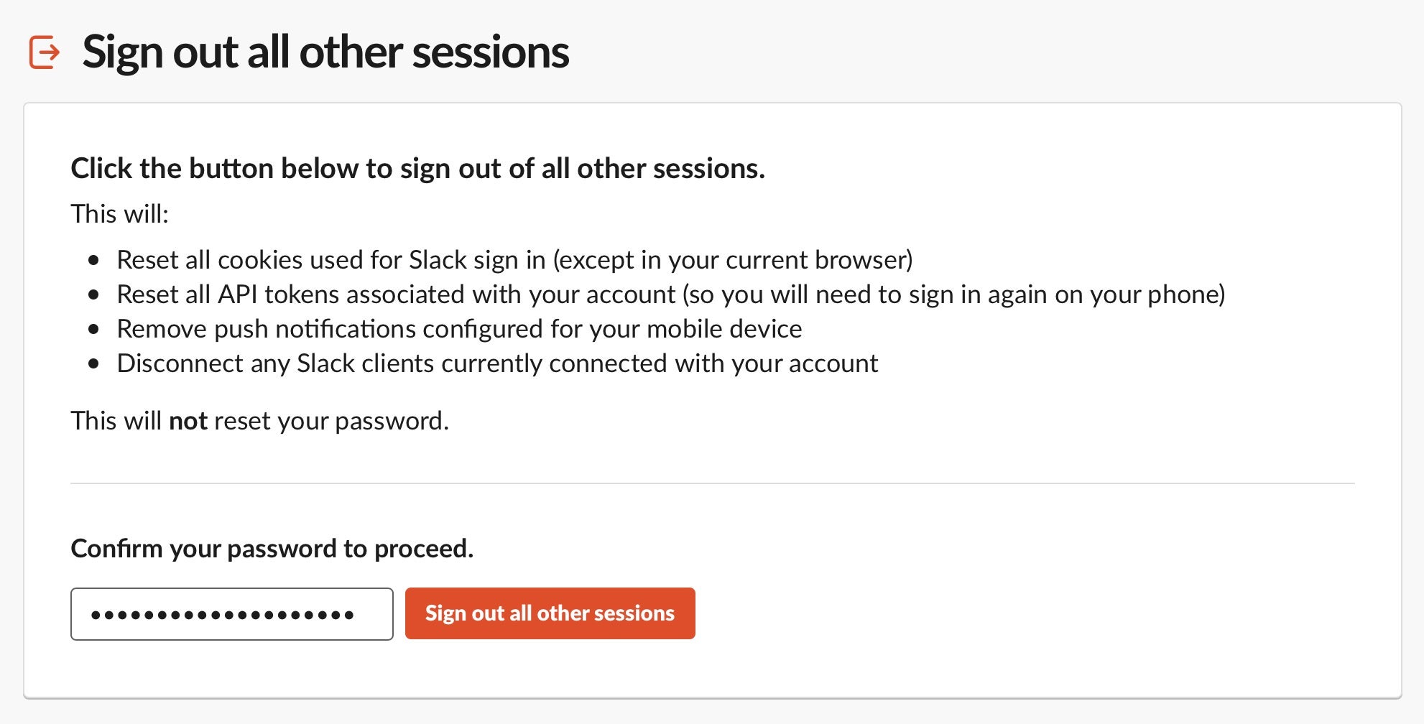
Task: Click the "Confirm your password to proceed." label
Action: (272, 549)
